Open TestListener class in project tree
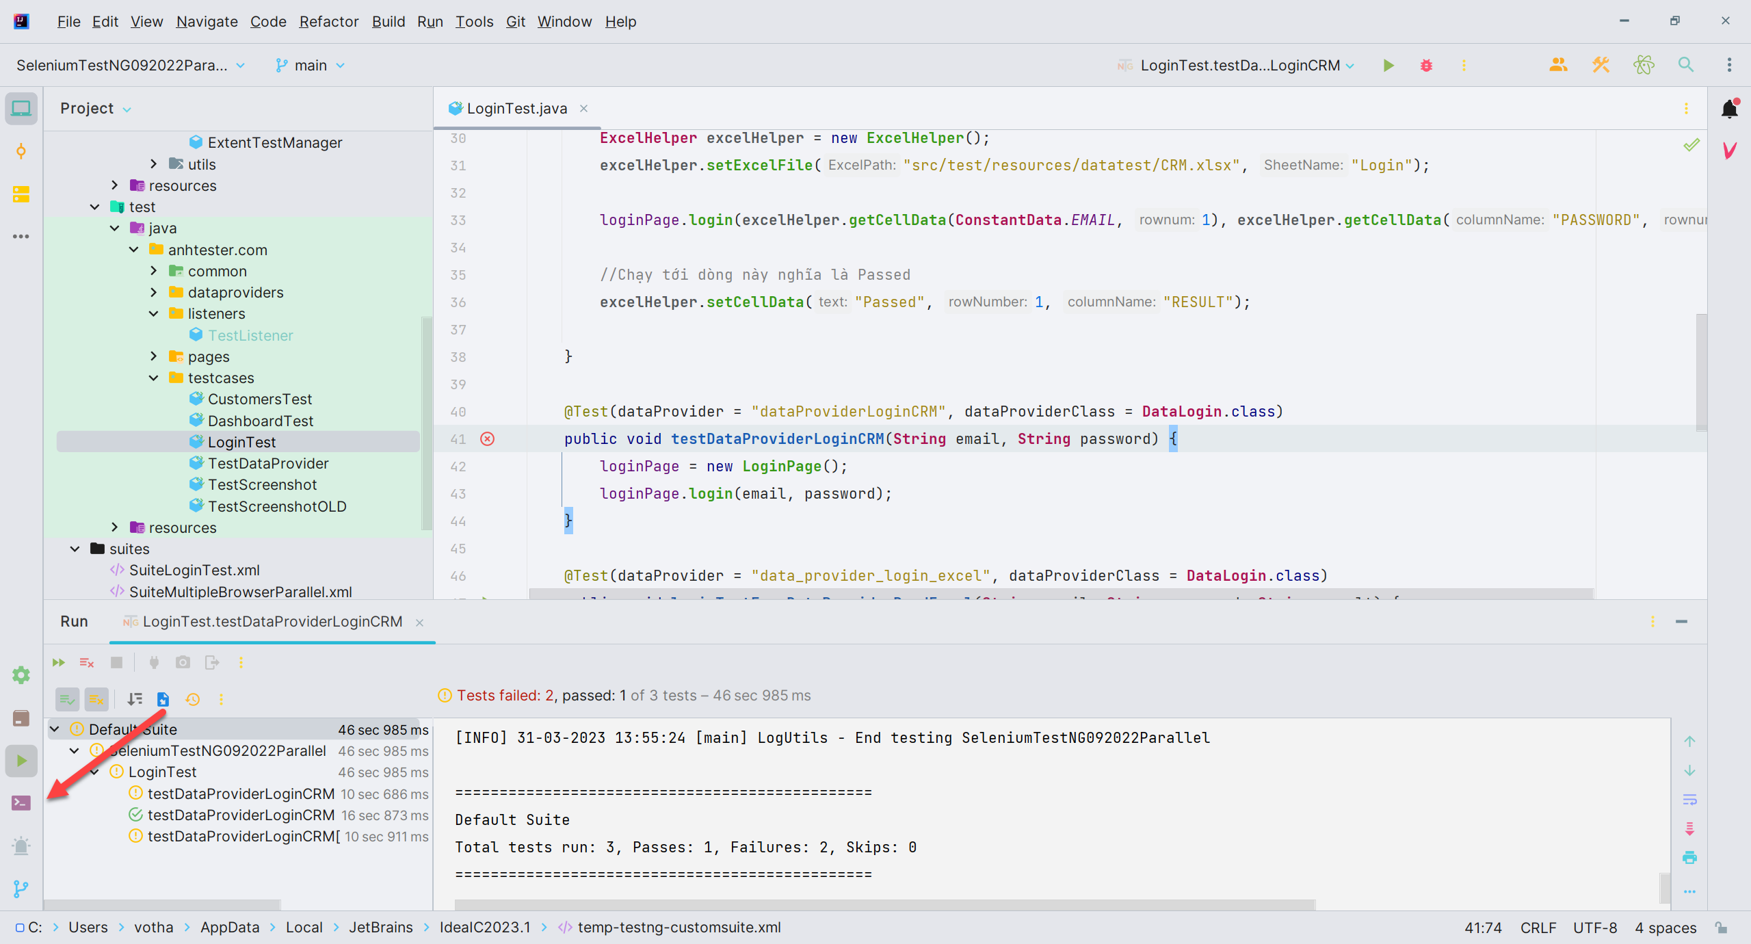This screenshot has width=1751, height=944. [x=250, y=335]
